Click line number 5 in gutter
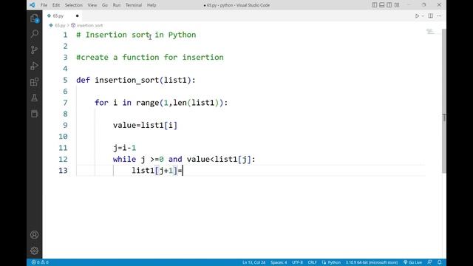The width and height of the screenshot is (473, 266). [x=65, y=81]
